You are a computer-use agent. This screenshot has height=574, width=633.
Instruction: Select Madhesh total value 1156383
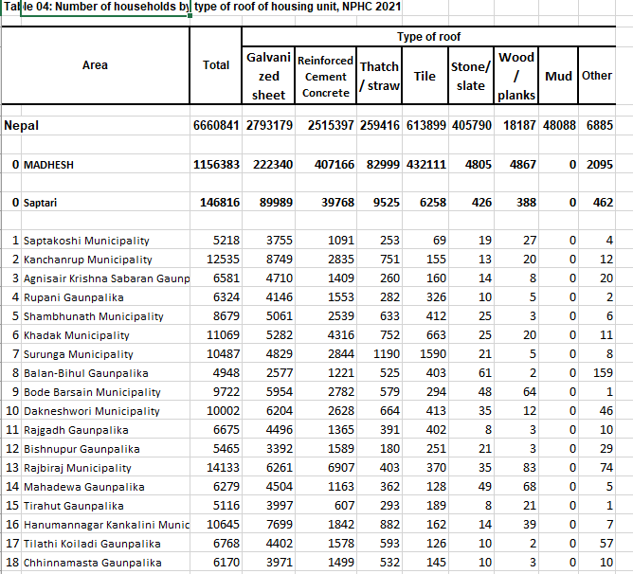(216, 165)
